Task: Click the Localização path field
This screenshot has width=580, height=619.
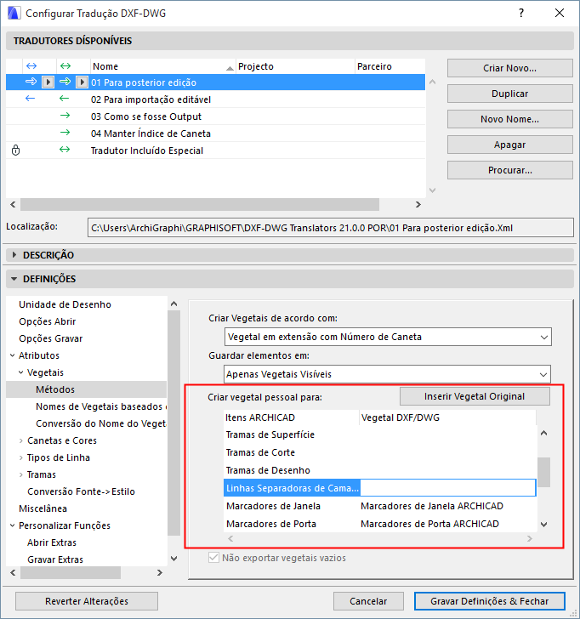Action: click(x=331, y=228)
